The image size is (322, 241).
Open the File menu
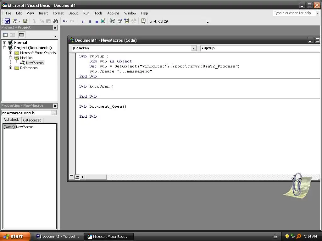click(x=8, y=13)
